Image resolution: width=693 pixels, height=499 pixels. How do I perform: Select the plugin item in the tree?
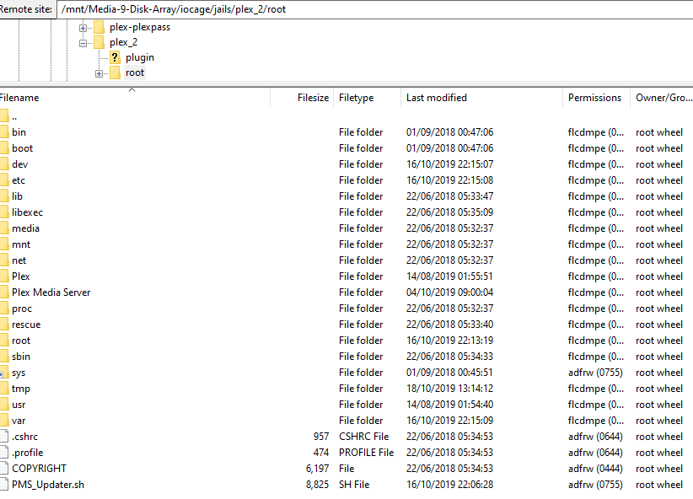[x=140, y=57]
